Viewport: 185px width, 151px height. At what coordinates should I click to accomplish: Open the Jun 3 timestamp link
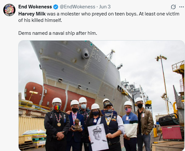click(105, 7)
